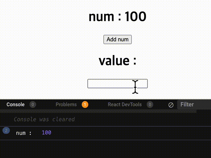The image size is (211, 158).
Task: Switch to the Console tab
Action: (x=15, y=105)
